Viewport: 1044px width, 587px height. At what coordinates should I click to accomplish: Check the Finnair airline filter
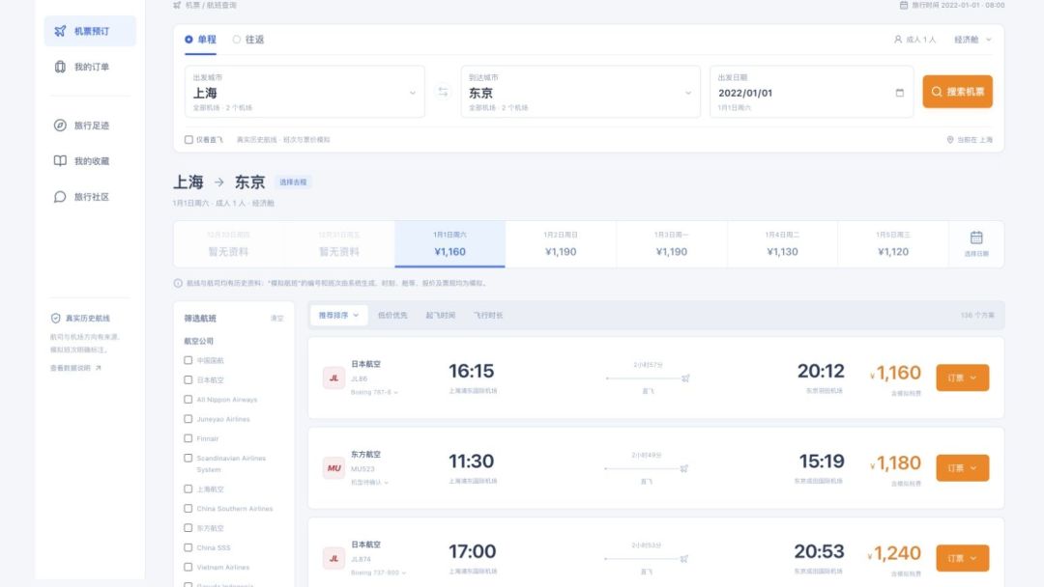click(x=188, y=438)
